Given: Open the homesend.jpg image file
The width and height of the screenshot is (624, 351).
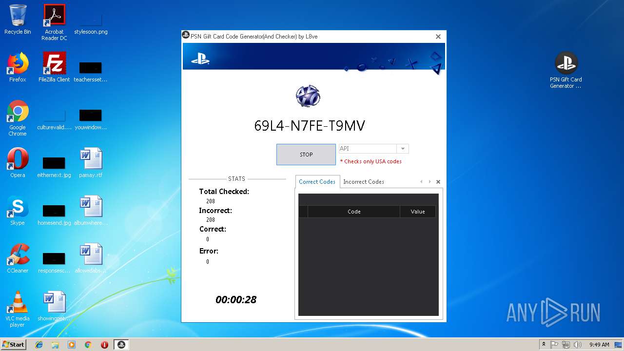Looking at the screenshot, I should (54, 214).
